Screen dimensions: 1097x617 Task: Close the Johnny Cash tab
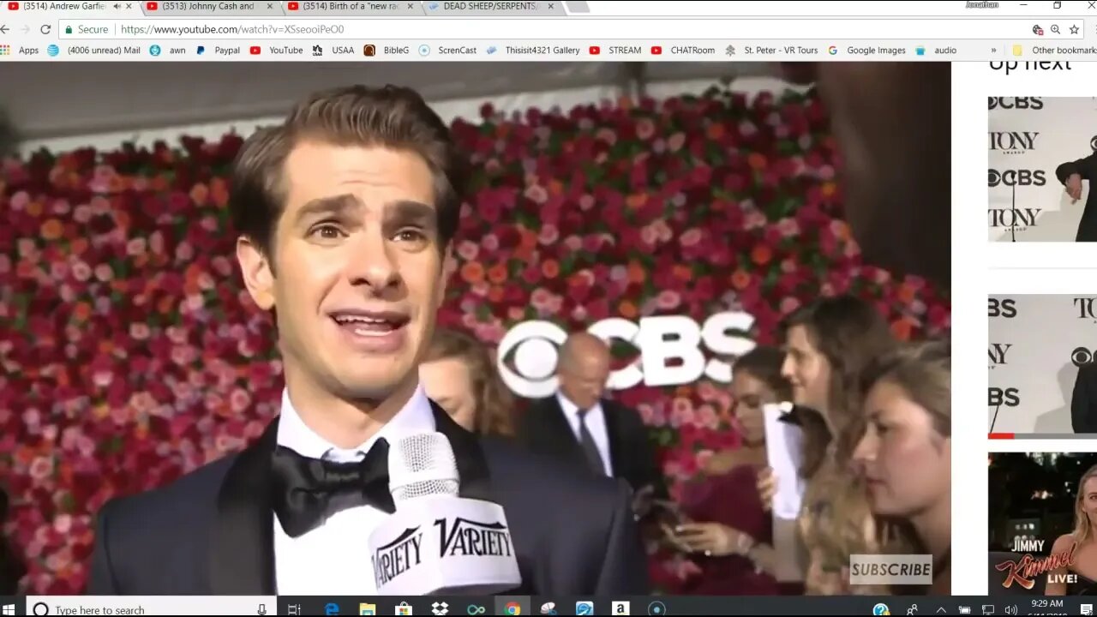click(x=271, y=7)
